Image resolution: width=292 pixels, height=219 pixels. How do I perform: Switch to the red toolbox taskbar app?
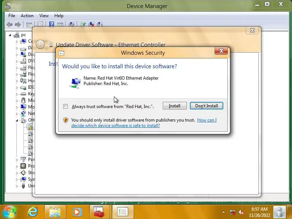pyautogui.click(x=99, y=212)
